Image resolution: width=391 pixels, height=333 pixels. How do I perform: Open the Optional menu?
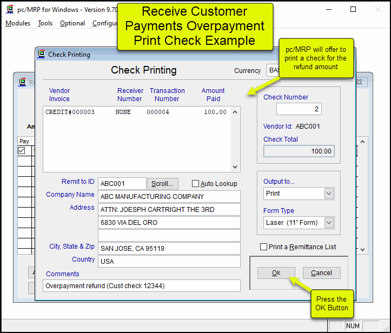click(72, 23)
